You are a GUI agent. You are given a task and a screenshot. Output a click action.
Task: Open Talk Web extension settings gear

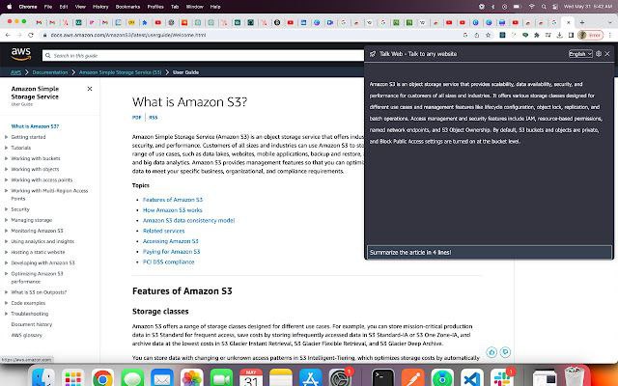[x=599, y=54]
